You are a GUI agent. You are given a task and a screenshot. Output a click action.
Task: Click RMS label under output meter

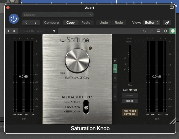pos(157,119)
